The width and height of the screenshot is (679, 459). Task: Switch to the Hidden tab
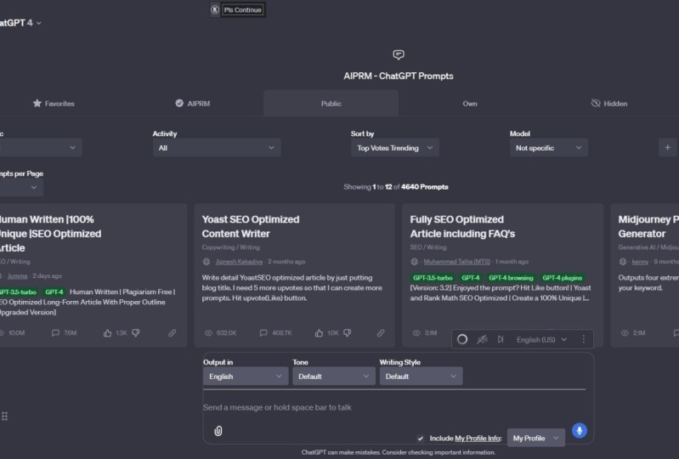point(608,104)
